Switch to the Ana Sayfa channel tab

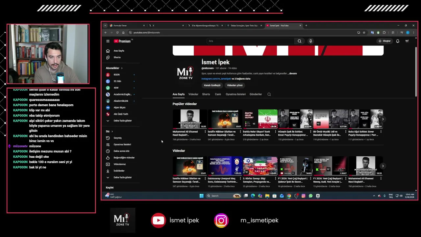point(179,94)
